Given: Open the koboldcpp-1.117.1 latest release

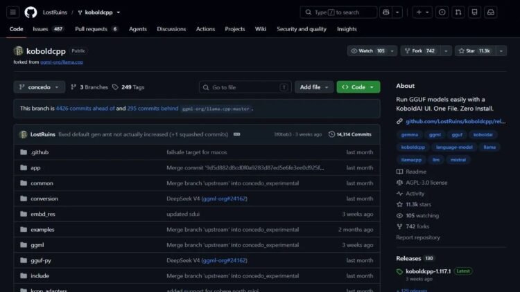Looking at the screenshot, I should 428,271.
